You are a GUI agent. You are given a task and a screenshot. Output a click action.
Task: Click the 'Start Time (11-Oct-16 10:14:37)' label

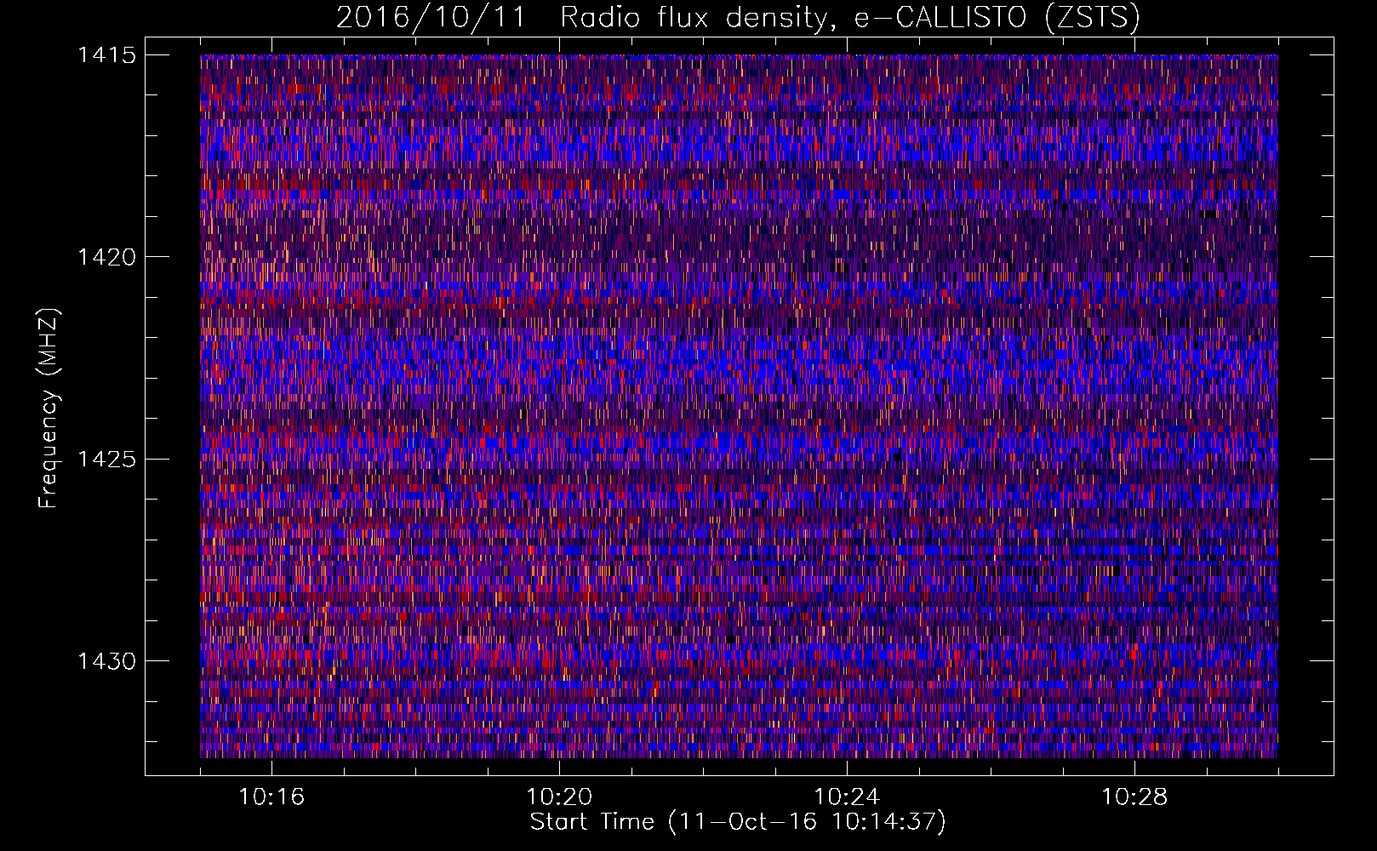pos(738,822)
